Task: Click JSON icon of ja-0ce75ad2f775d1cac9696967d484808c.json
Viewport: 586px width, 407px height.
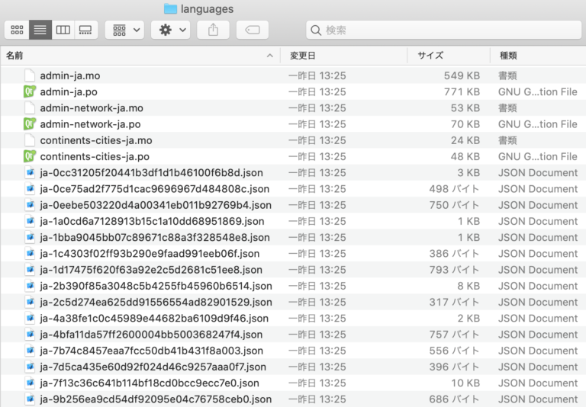Action: [x=30, y=189]
